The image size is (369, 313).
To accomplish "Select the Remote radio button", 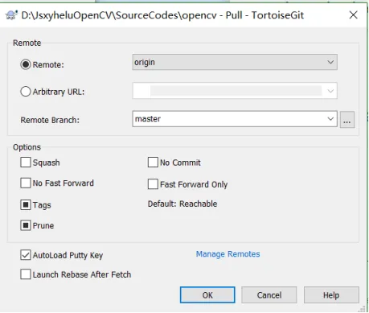I will [26, 64].
